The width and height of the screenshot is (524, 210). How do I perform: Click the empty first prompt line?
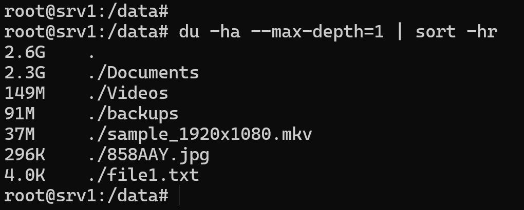coord(86,11)
